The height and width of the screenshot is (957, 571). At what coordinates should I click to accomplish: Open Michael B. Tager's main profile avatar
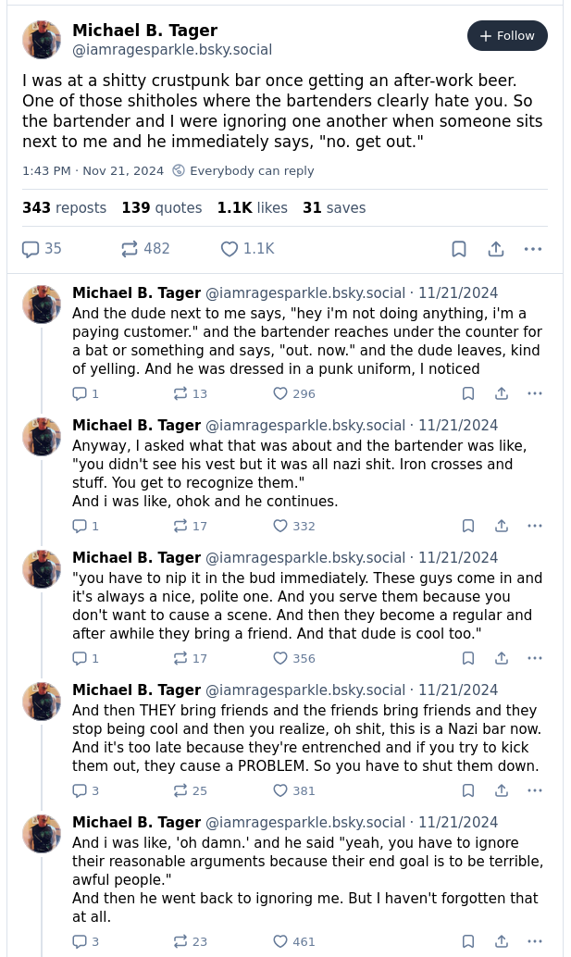(x=42, y=40)
